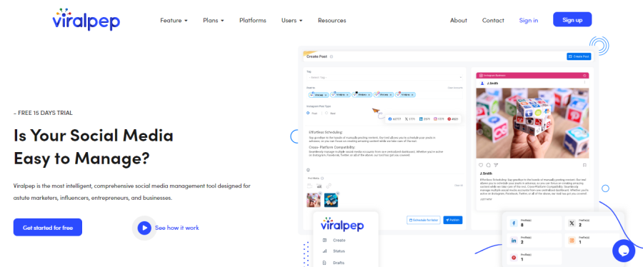The height and width of the screenshot is (267, 643).
Task: Click the comment icon in post preview
Action: [x=489, y=165]
